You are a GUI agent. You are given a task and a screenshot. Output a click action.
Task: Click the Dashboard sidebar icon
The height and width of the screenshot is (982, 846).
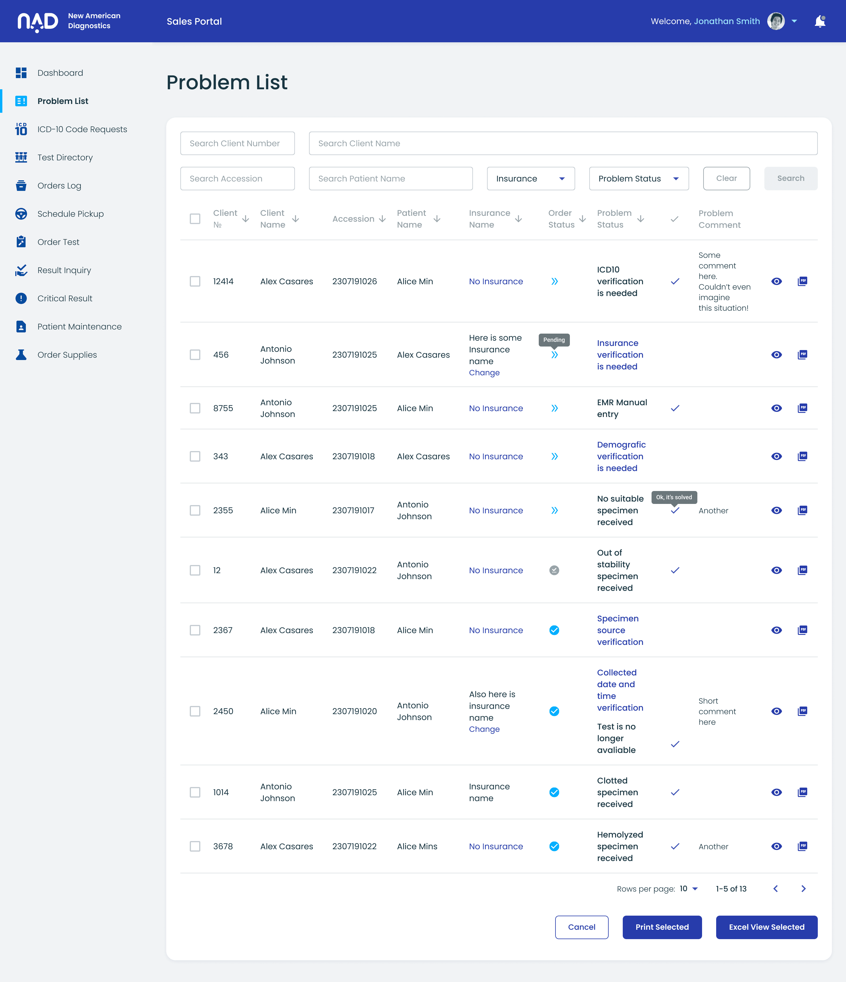21,73
